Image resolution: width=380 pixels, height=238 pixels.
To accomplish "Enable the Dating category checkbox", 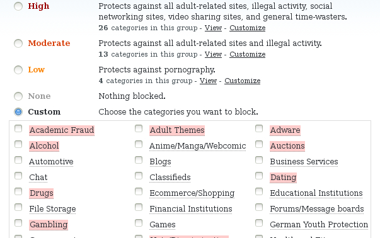I will 259,176.
